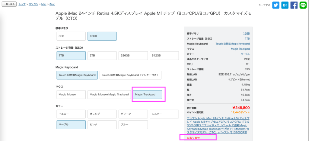
Task: Open the 1TB link in summary panel
Action: pyautogui.click(x=247, y=39)
